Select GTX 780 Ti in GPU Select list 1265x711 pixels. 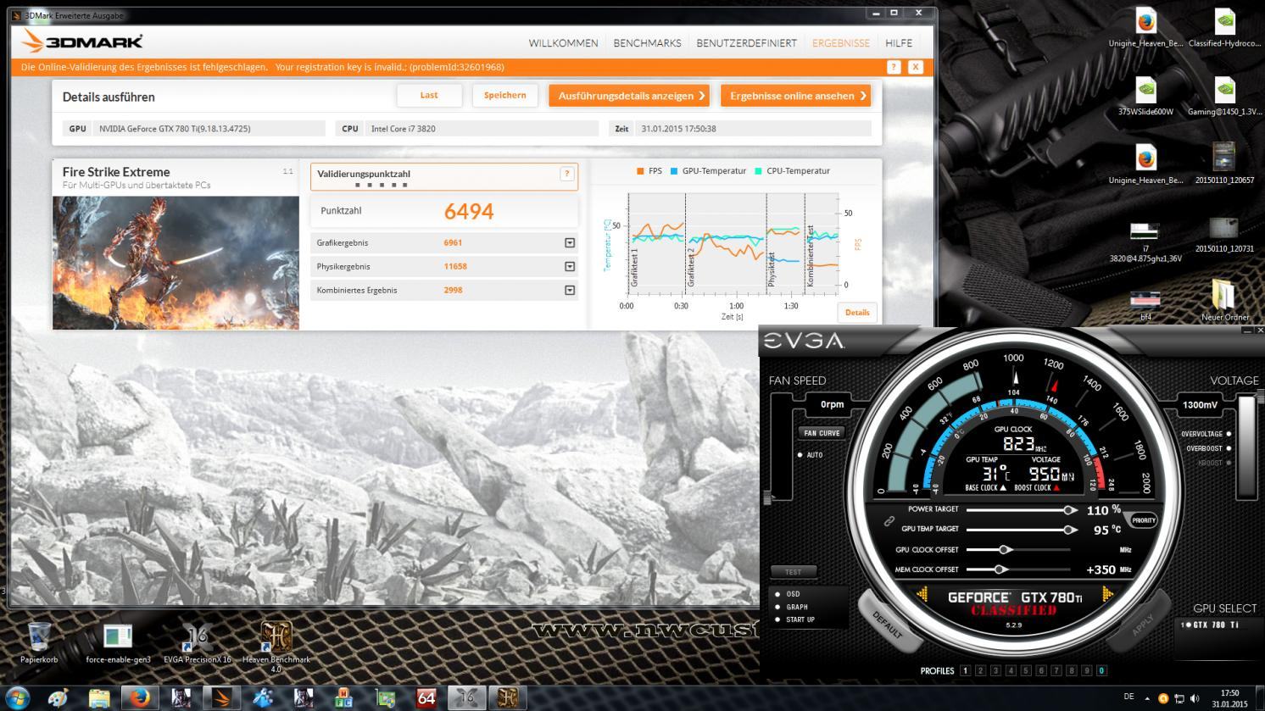(1211, 625)
